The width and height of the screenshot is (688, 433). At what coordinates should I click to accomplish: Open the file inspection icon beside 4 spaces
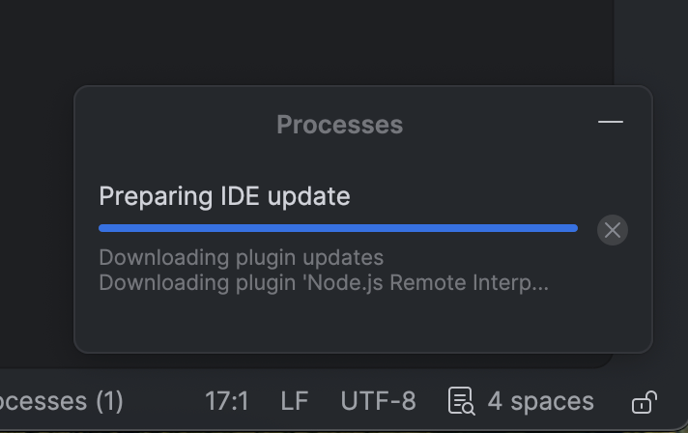pyautogui.click(x=461, y=400)
